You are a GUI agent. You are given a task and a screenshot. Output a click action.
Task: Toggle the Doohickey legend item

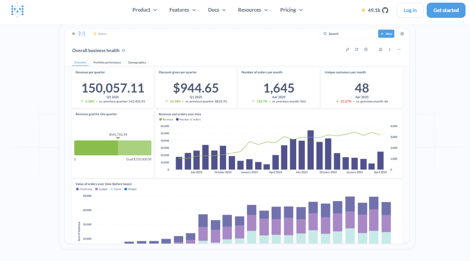click(84, 189)
